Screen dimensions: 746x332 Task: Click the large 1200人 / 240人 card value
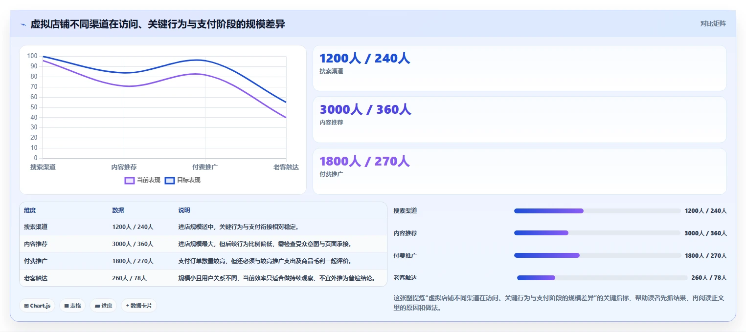pos(364,59)
